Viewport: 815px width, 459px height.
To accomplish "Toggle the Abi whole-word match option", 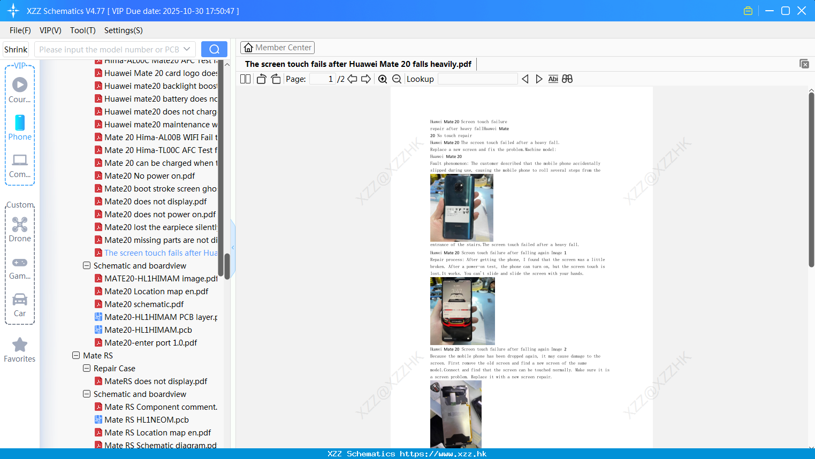I will [553, 79].
